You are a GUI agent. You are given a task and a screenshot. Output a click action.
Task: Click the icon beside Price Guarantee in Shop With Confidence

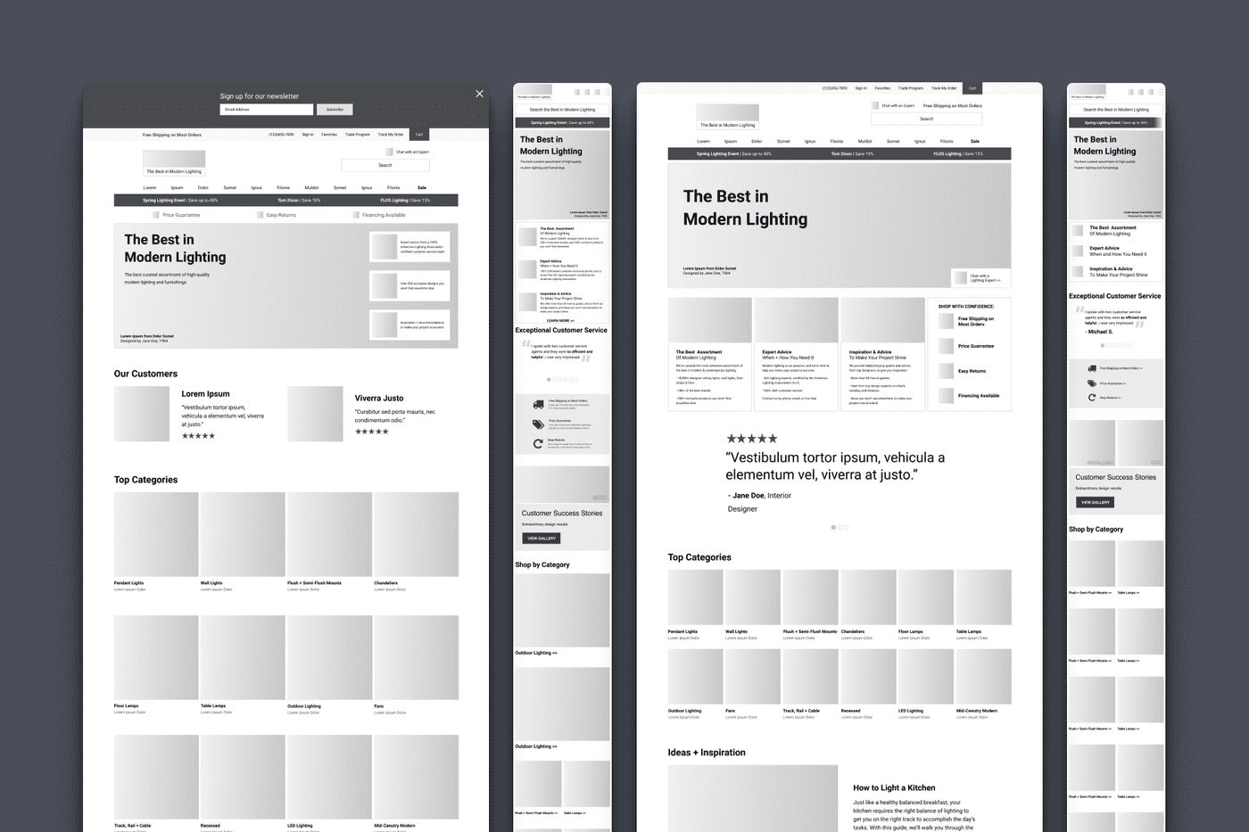[947, 346]
